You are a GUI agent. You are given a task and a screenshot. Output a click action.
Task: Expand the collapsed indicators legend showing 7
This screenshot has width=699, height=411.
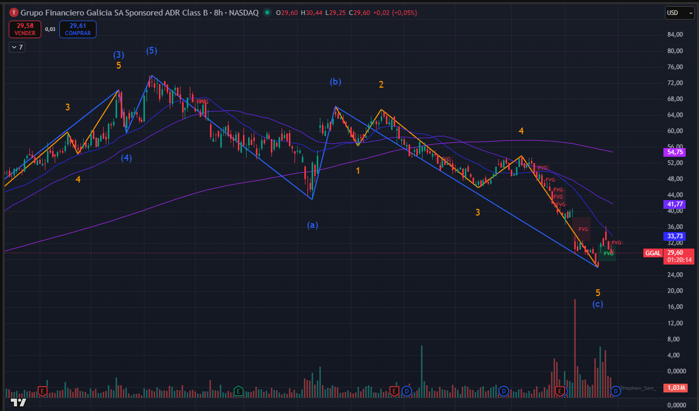pyautogui.click(x=17, y=47)
